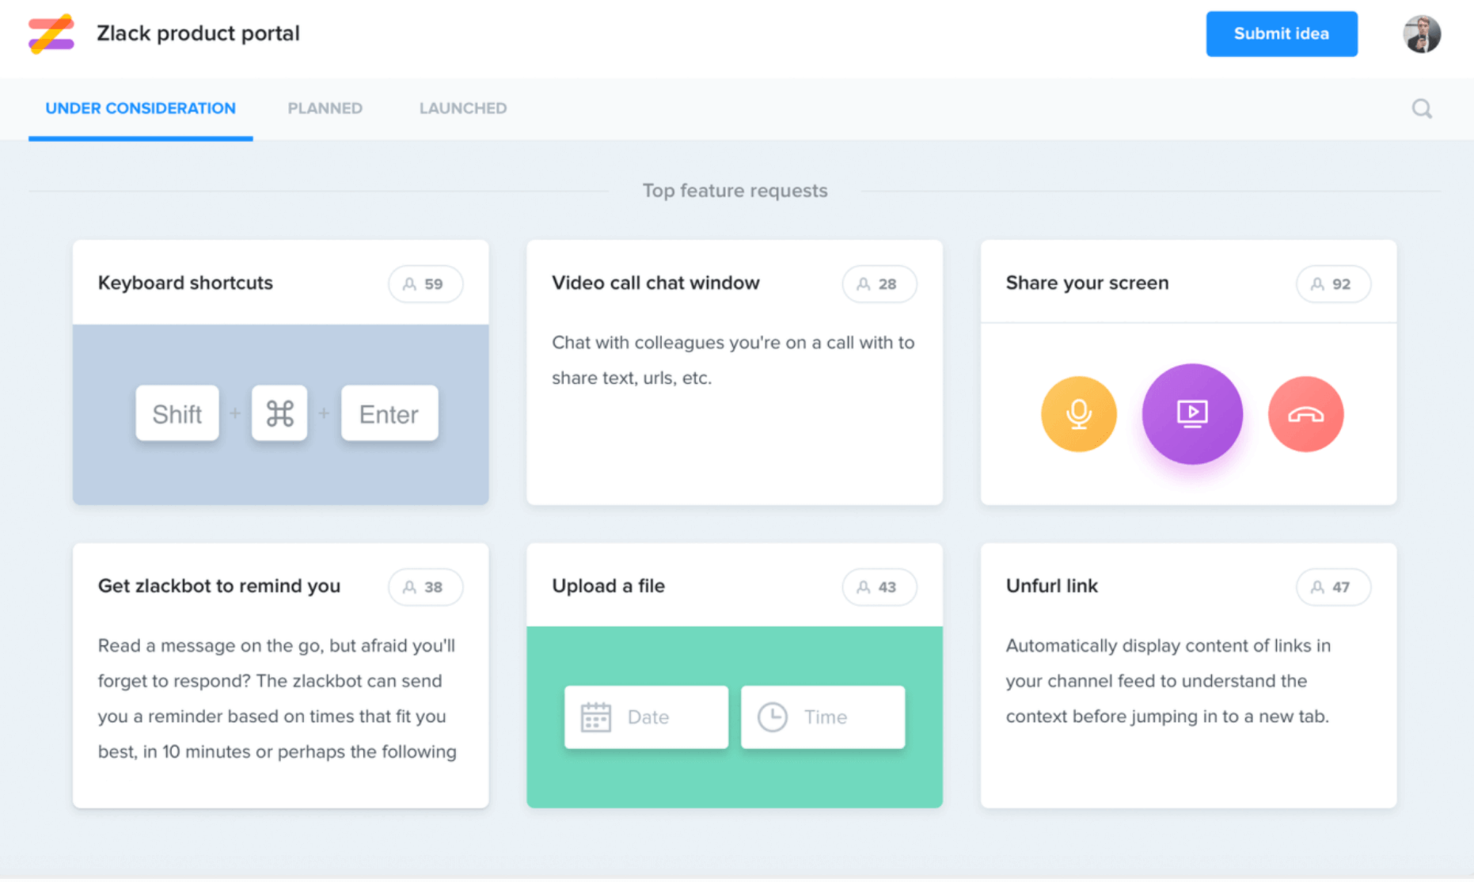Viewport: 1474px width, 882px height.
Task: Click the clock icon in Time field
Action: [773, 717]
